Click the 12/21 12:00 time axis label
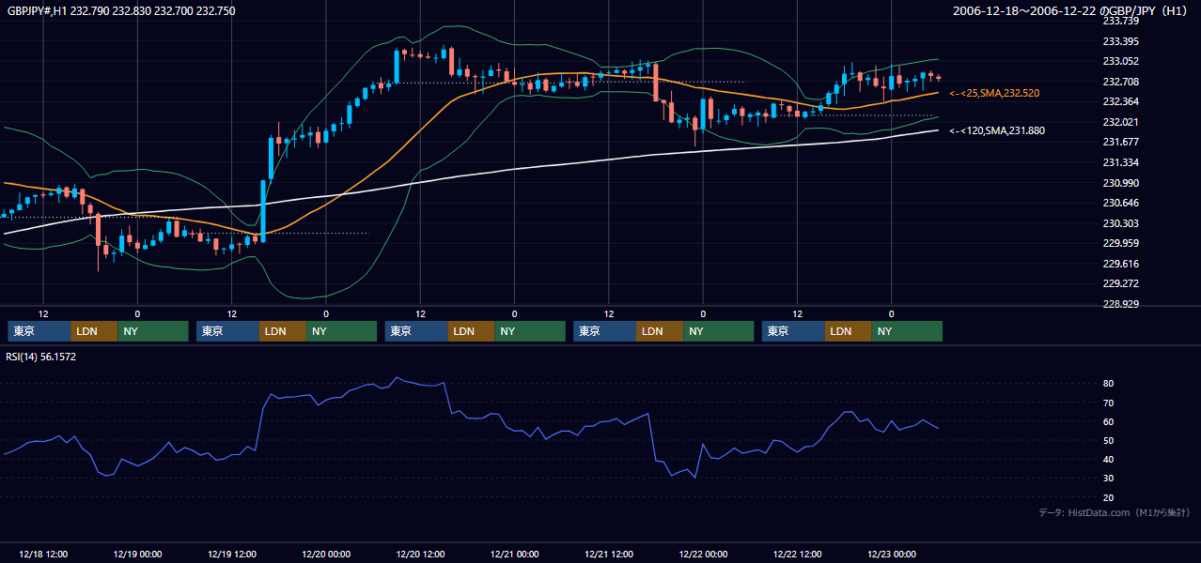Screen dimensions: 1201x563 [x=609, y=554]
